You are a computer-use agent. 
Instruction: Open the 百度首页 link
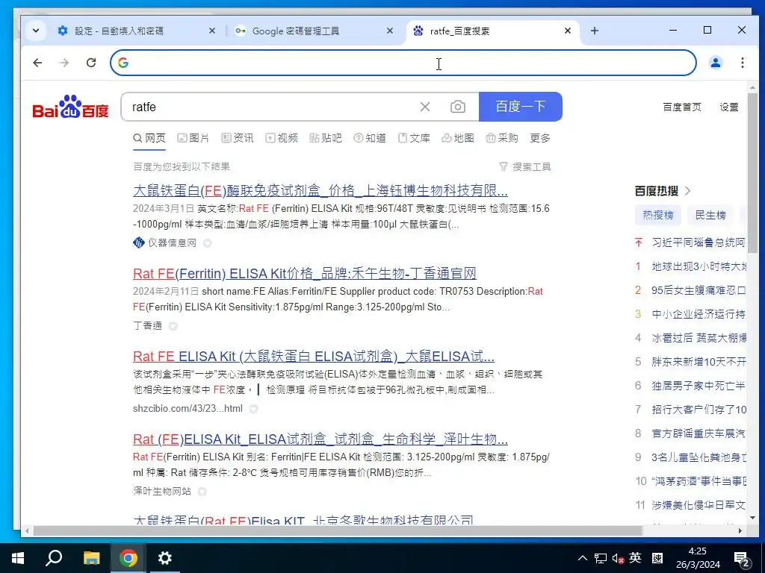point(682,107)
